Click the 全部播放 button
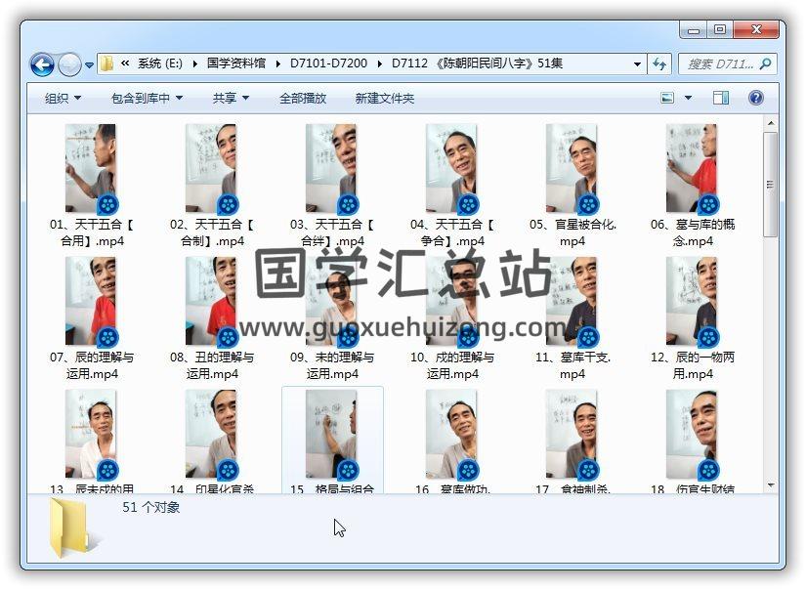 pos(303,98)
